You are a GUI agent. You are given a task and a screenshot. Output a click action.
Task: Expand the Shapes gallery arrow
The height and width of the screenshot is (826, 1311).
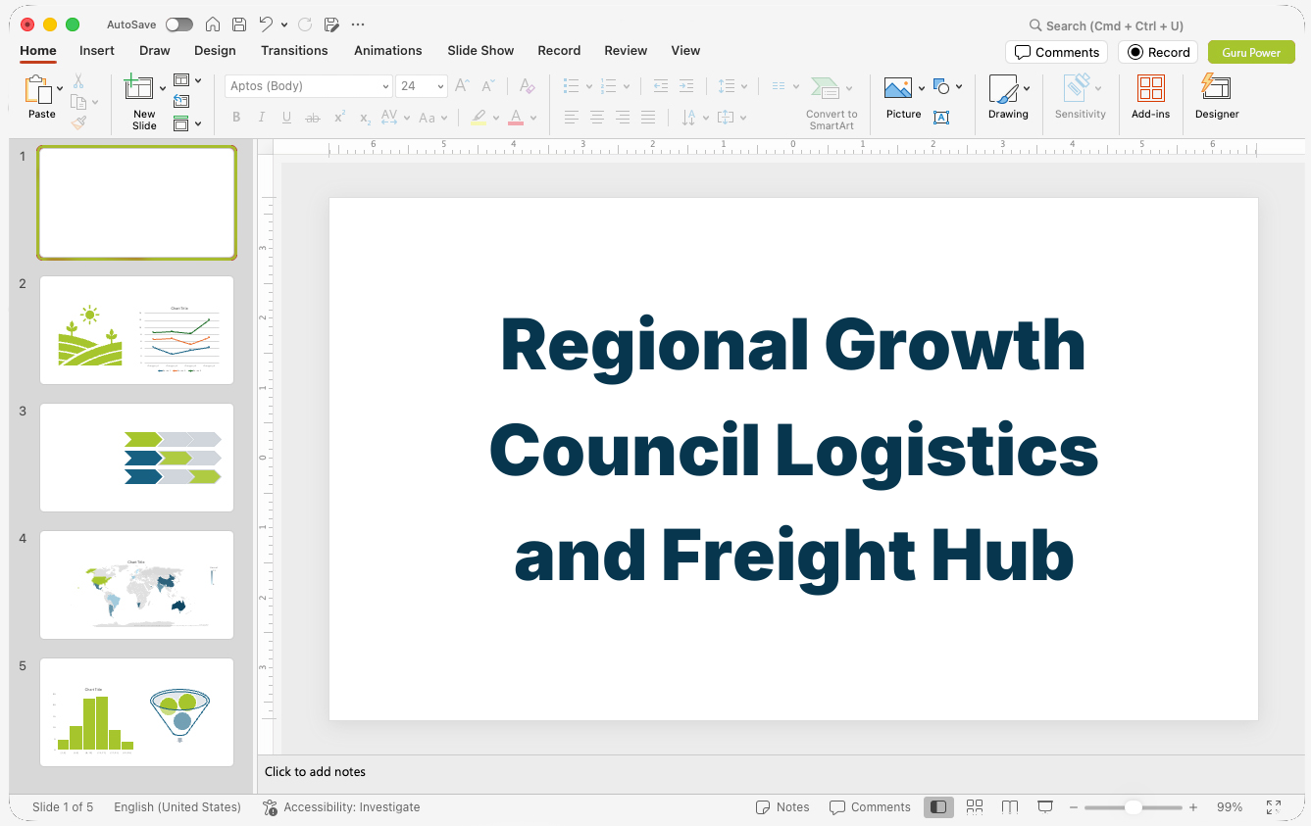(x=958, y=86)
